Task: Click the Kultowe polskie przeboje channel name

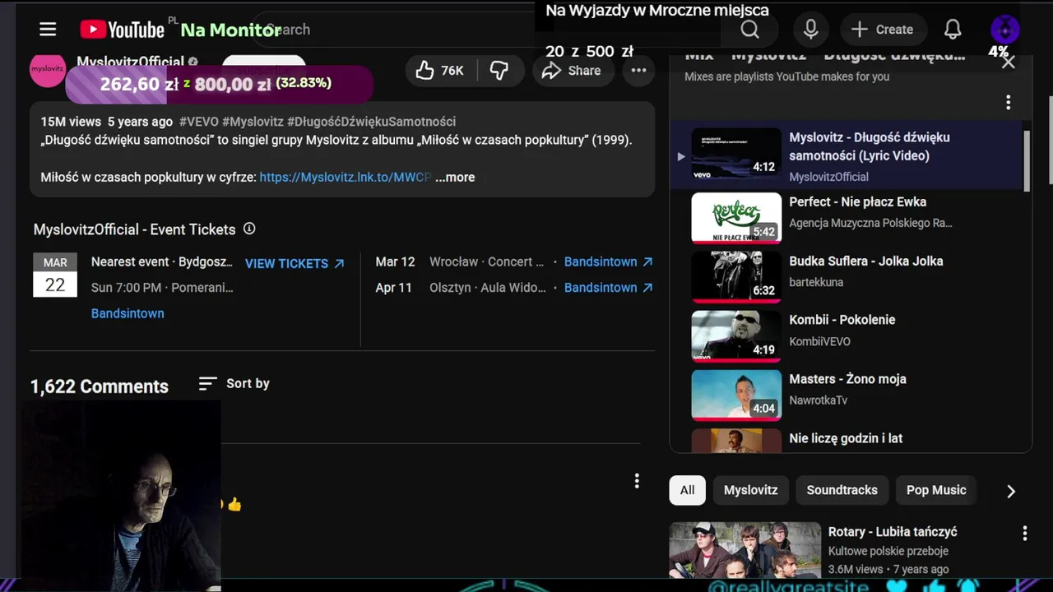Action: (888, 551)
